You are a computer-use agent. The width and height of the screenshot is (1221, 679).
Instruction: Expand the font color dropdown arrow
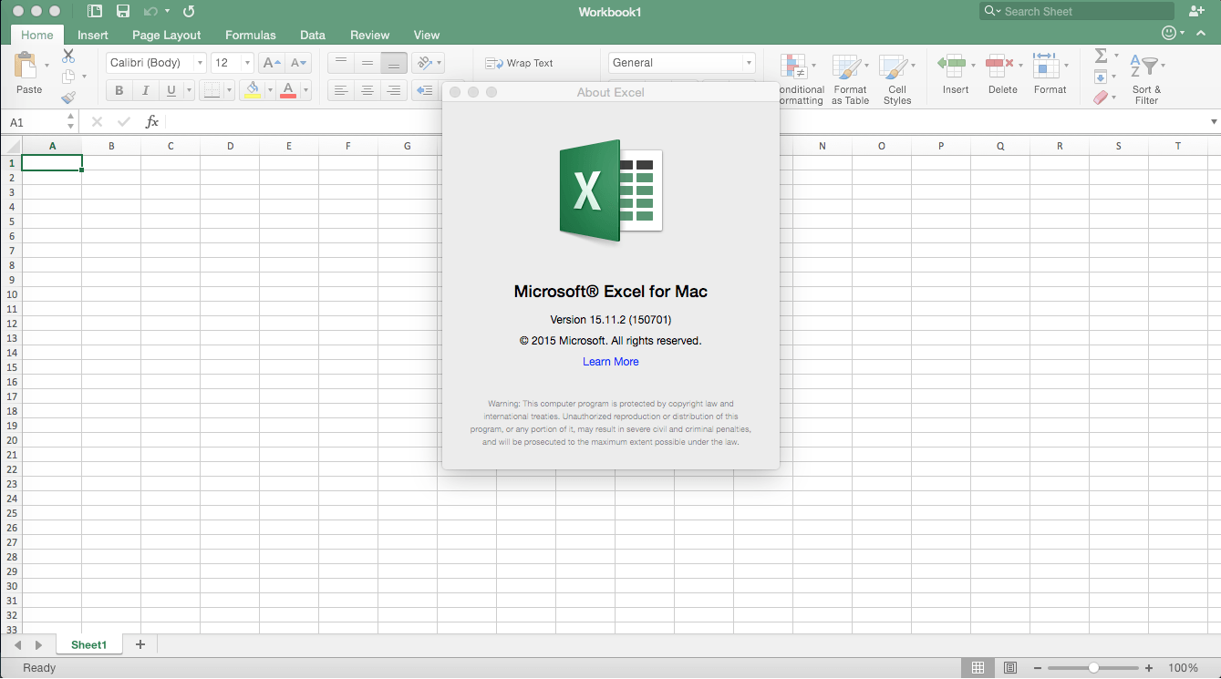[305, 90]
